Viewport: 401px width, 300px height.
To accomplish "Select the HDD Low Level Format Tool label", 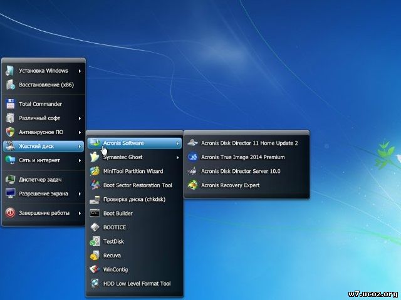I will [x=137, y=284].
